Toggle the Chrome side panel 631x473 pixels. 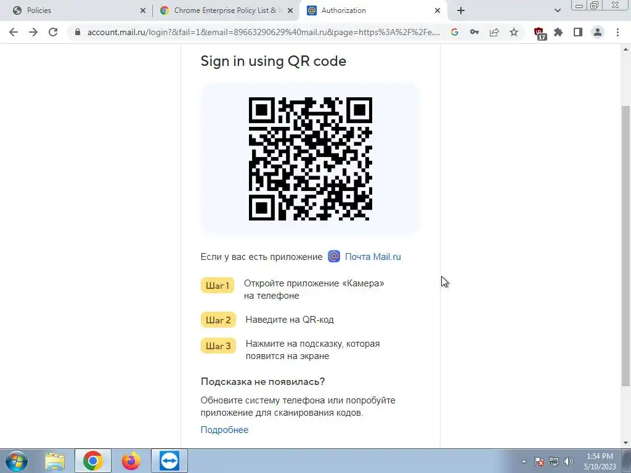point(578,32)
